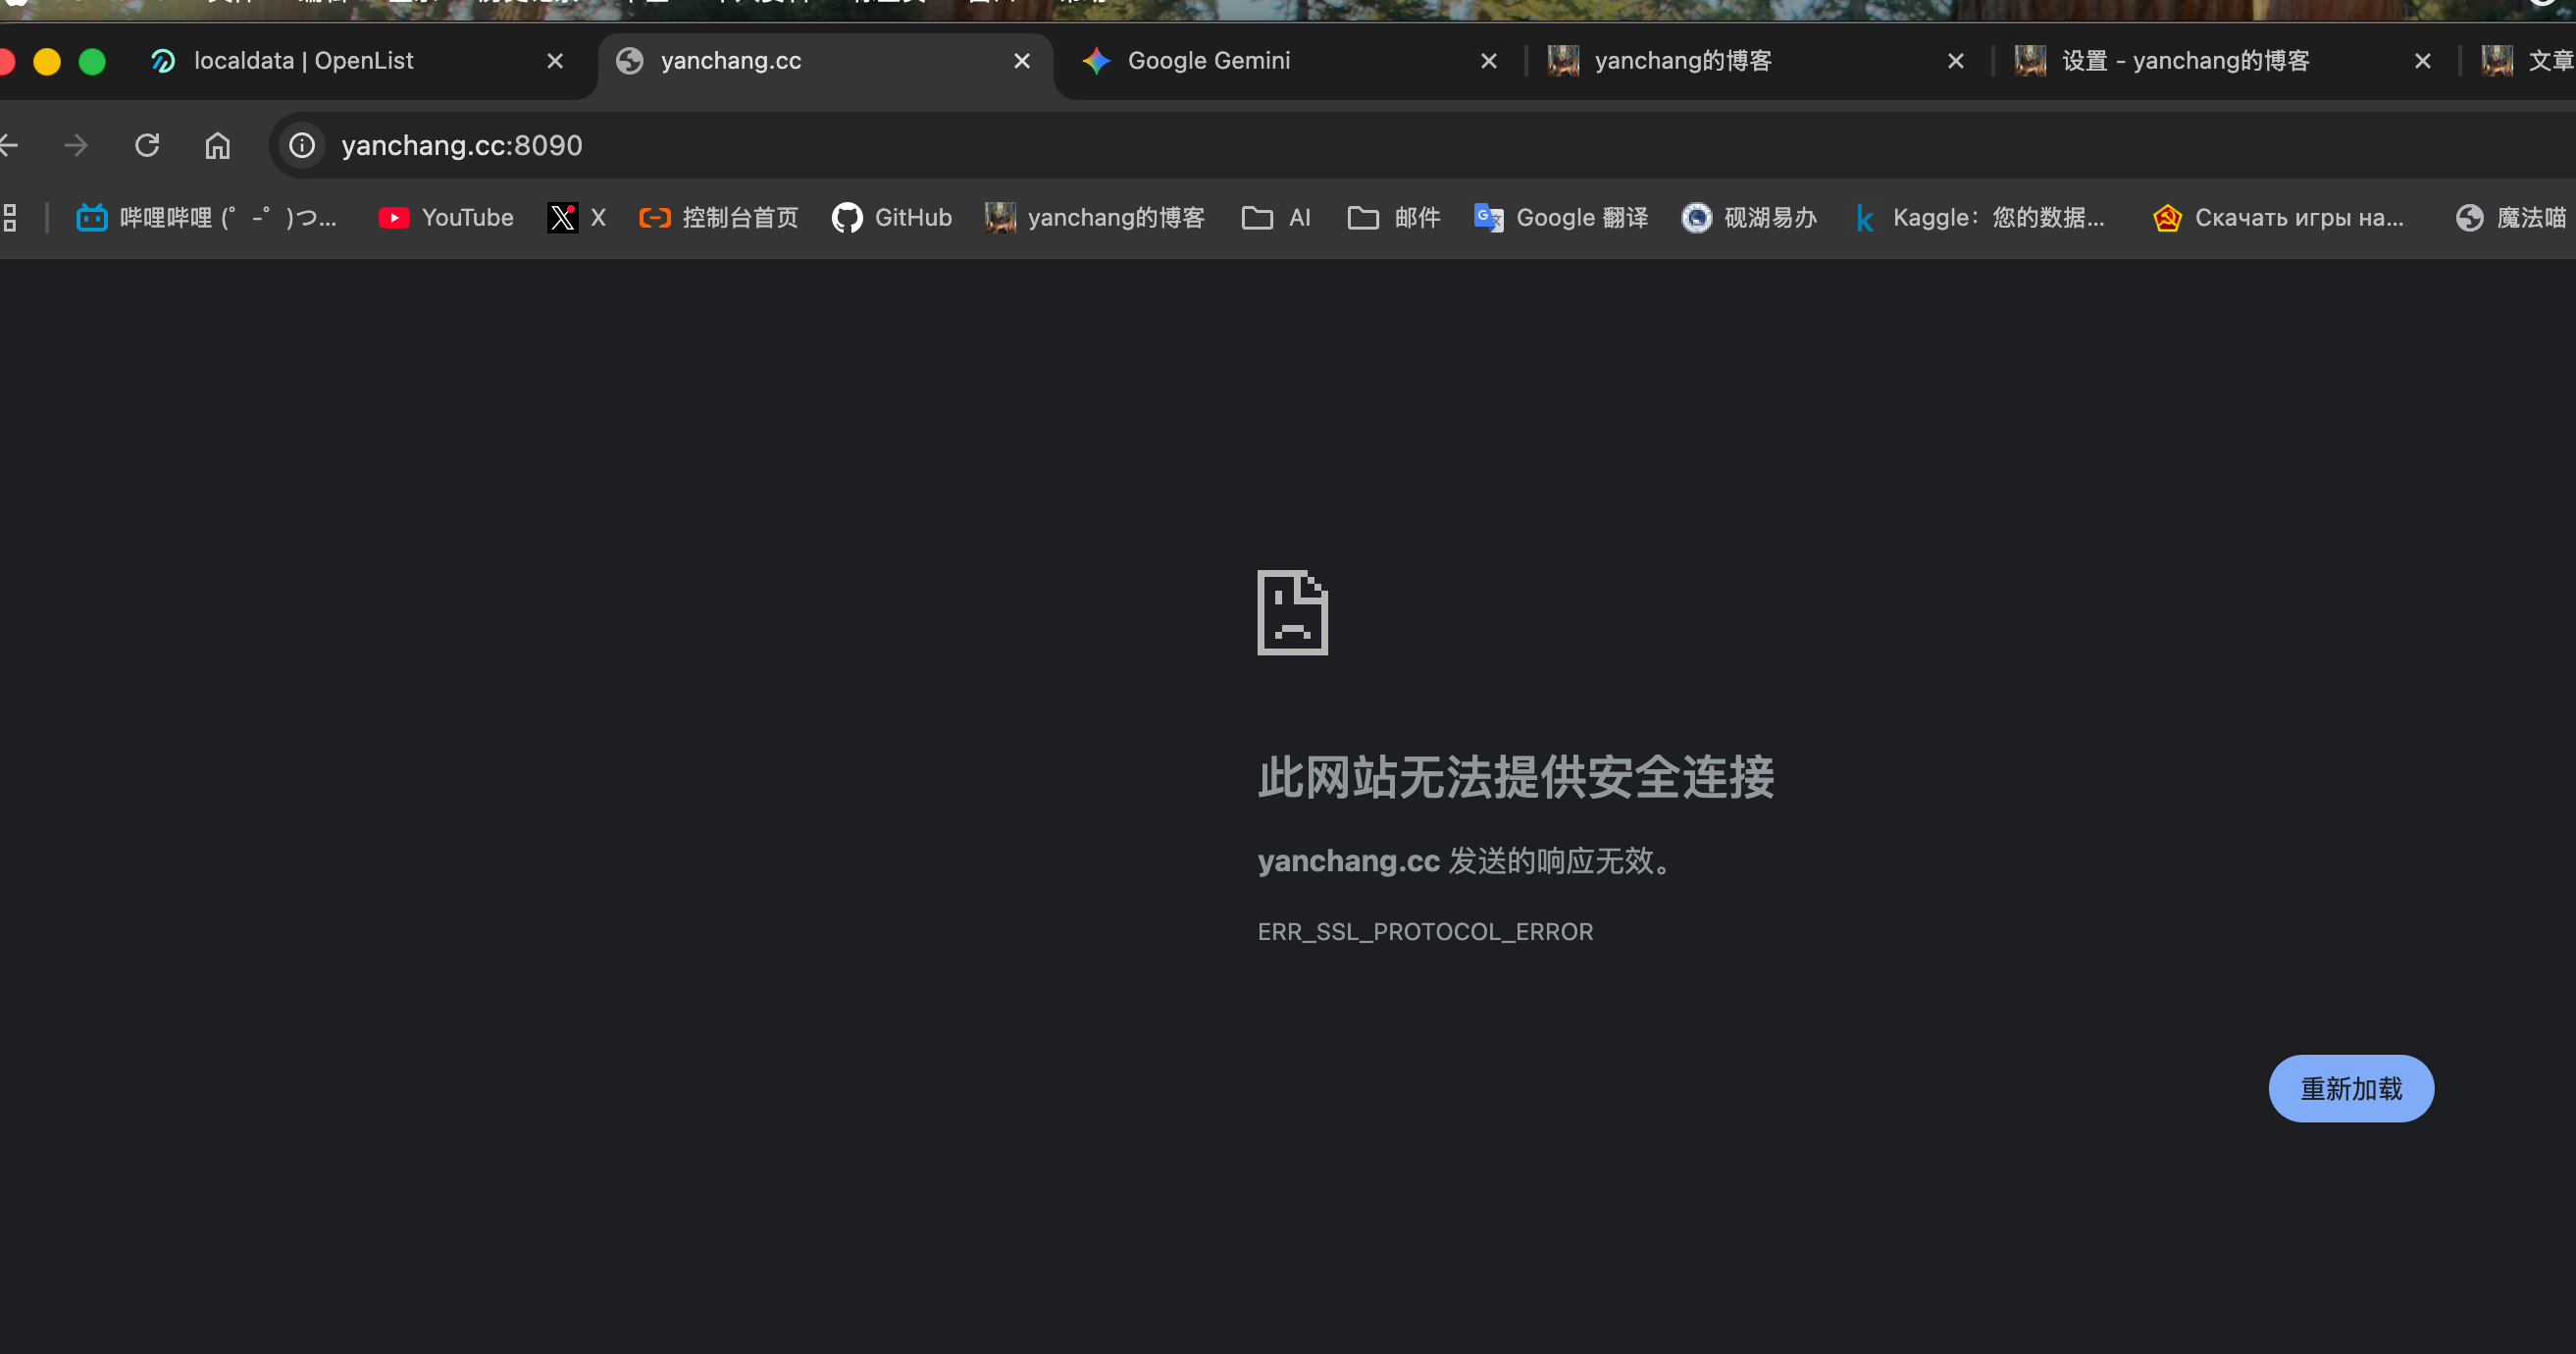The height and width of the screenshot is (1354, 2576).
Task: Click the 重新加载 button
Action: point(2350,1088)
